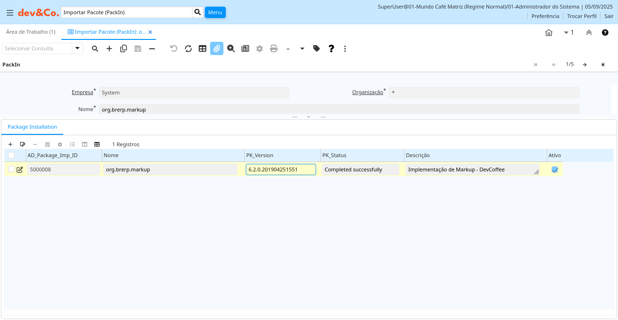
Task: Open the hamburger menu next to logo
Action: [10, 13]
